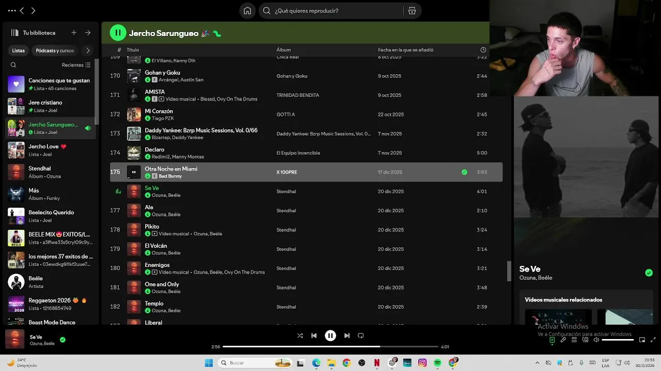Open the Se Ve music video thumbnail
The width and height of the screenshot is (661, 371).
coord(587,156)
